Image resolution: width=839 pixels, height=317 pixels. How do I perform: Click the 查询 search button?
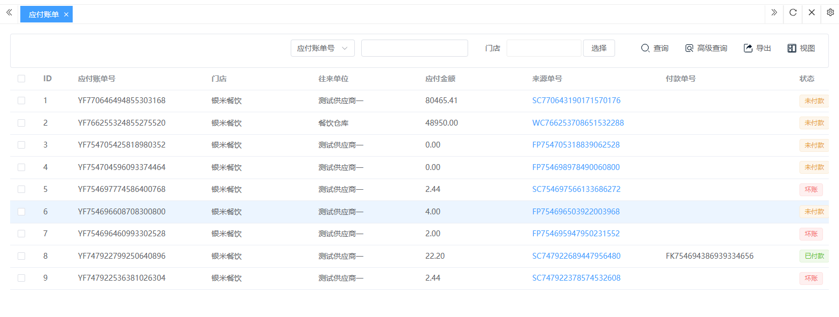(655, 48)
